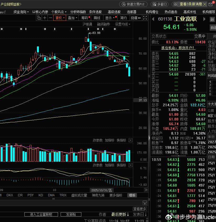Click 改参数 on volume panel
This screenshot has width=216, height=222.
(98, 140)
